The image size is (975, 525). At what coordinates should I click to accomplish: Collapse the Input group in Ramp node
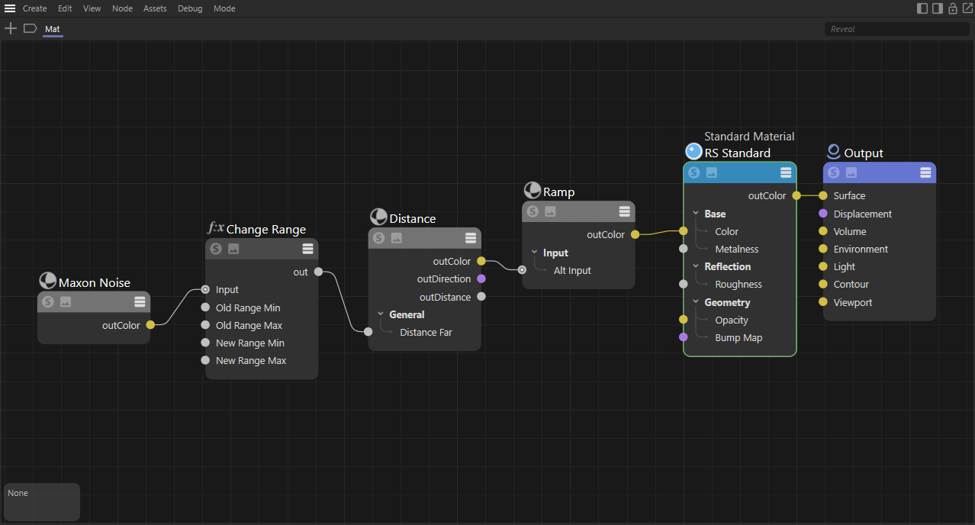[535, 253]
